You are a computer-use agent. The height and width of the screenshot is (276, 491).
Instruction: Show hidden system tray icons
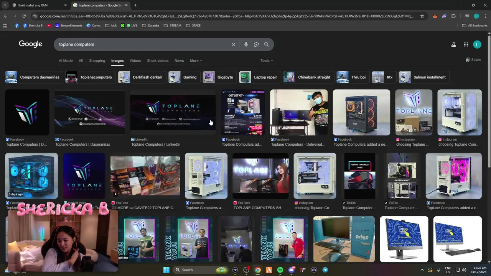[x=422, y=270]
